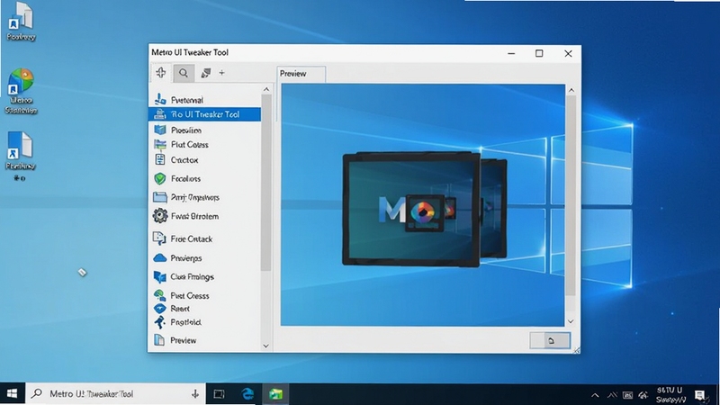Click the tag toolbar icon beside magnifier
This screenshot has width=720, height=405.
click(x=206, y=73)
